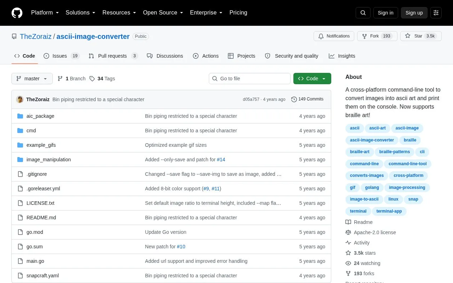Screen dimensions: 453x283
Task: Click the Projects table icon
Action: coord(231,56)
